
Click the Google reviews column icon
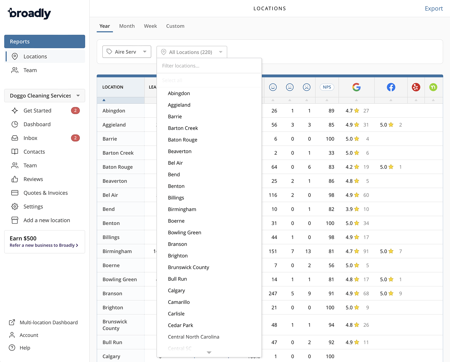click(x=356, y=87)
